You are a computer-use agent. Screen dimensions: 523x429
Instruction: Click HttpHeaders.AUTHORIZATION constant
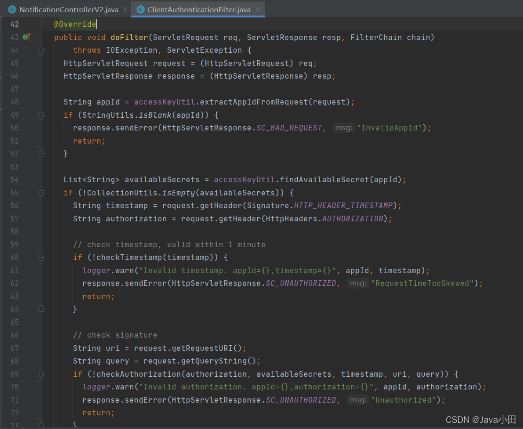[324, 219]
